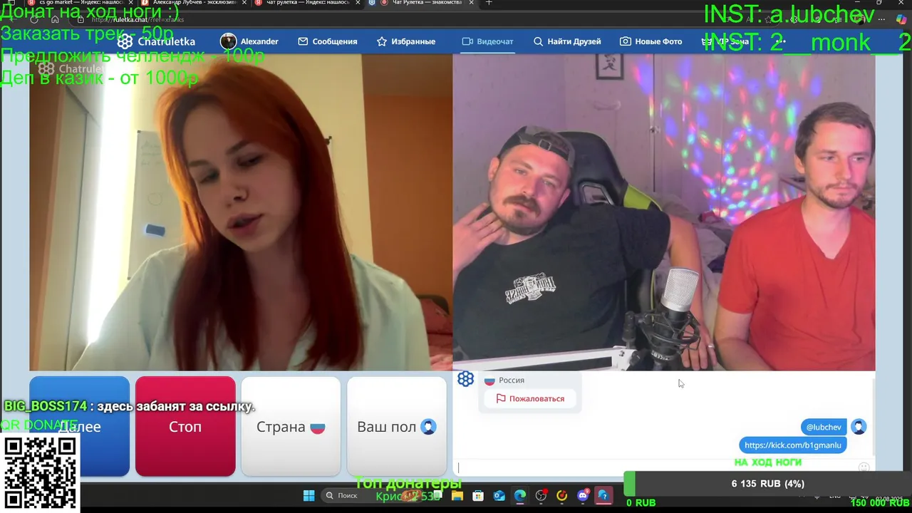
Task: Click the envelope icon beside Сообщения
Action: coord(303,41)
